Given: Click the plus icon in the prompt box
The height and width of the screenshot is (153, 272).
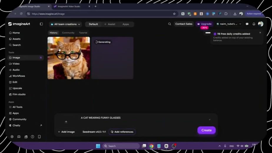Looking at the screenshot, I should click(66, 122).
